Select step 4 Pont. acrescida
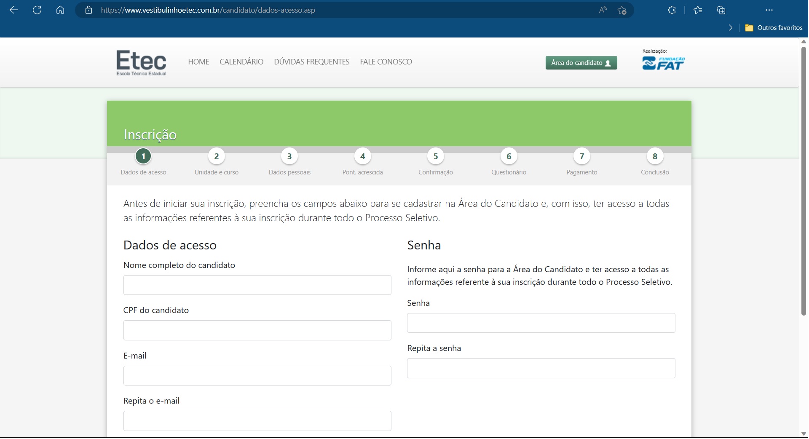 (363, 156)
